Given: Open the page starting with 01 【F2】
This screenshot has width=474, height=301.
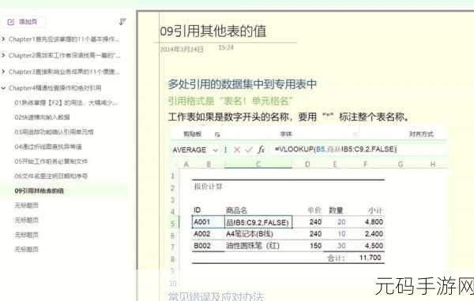Looking at the screenshot, I should pyautogui.click(x=66, y=103).
